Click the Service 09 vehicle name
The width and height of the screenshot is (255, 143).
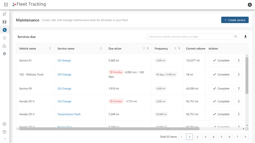click(x=25, y=88)
